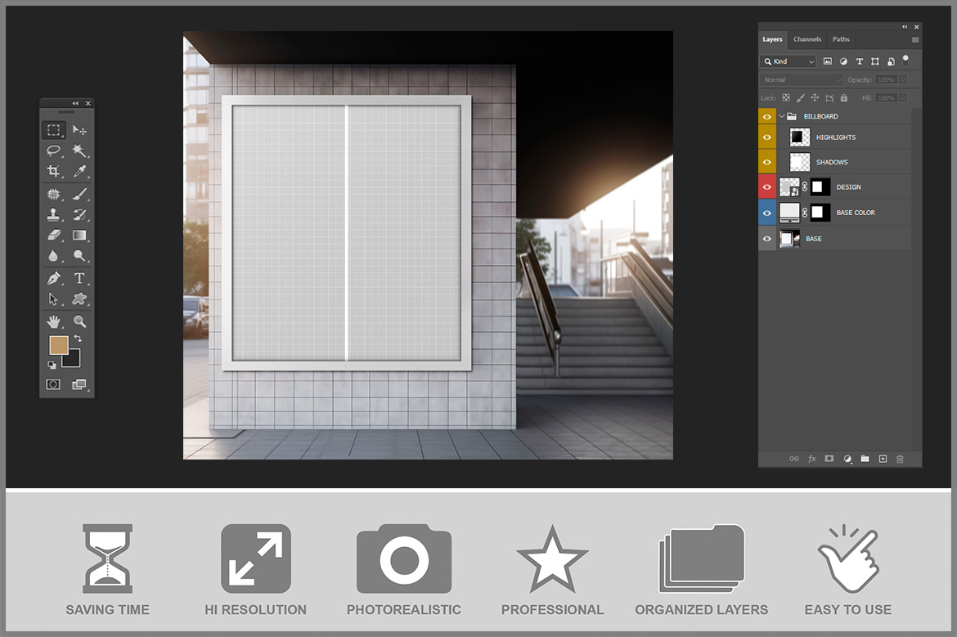Hide the BASE COLOR layer
The image size is (957, 637).
pyautogui.click(x=767, y=213)
